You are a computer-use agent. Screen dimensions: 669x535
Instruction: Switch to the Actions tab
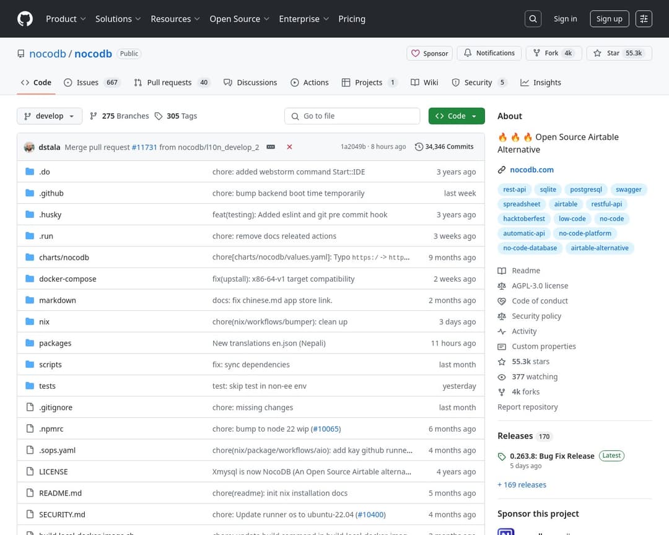tap(310, 83)
